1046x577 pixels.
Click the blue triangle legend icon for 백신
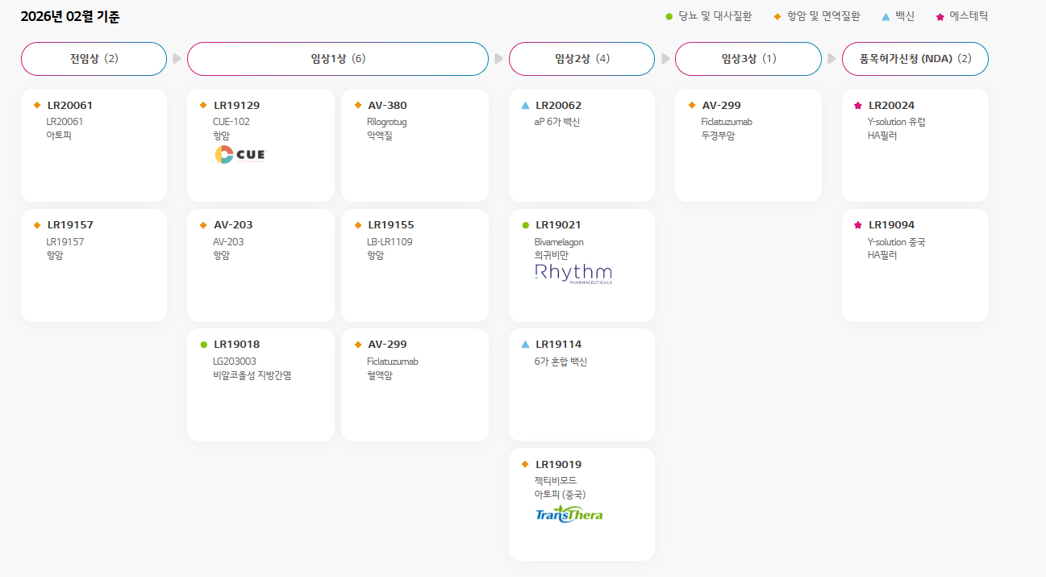coord(886,16)
